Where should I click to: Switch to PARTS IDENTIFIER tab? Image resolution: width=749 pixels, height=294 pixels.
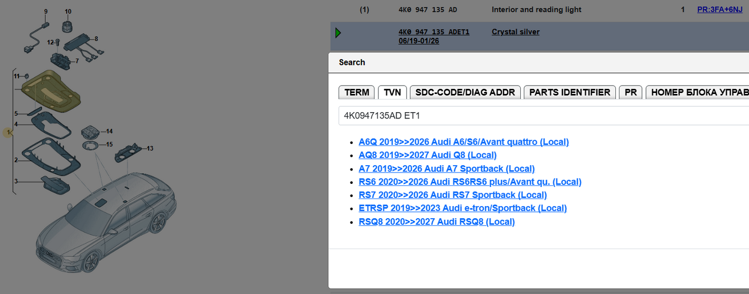[570, 92]
